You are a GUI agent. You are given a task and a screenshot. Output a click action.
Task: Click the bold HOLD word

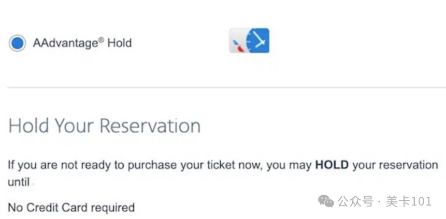pos(332,165)
